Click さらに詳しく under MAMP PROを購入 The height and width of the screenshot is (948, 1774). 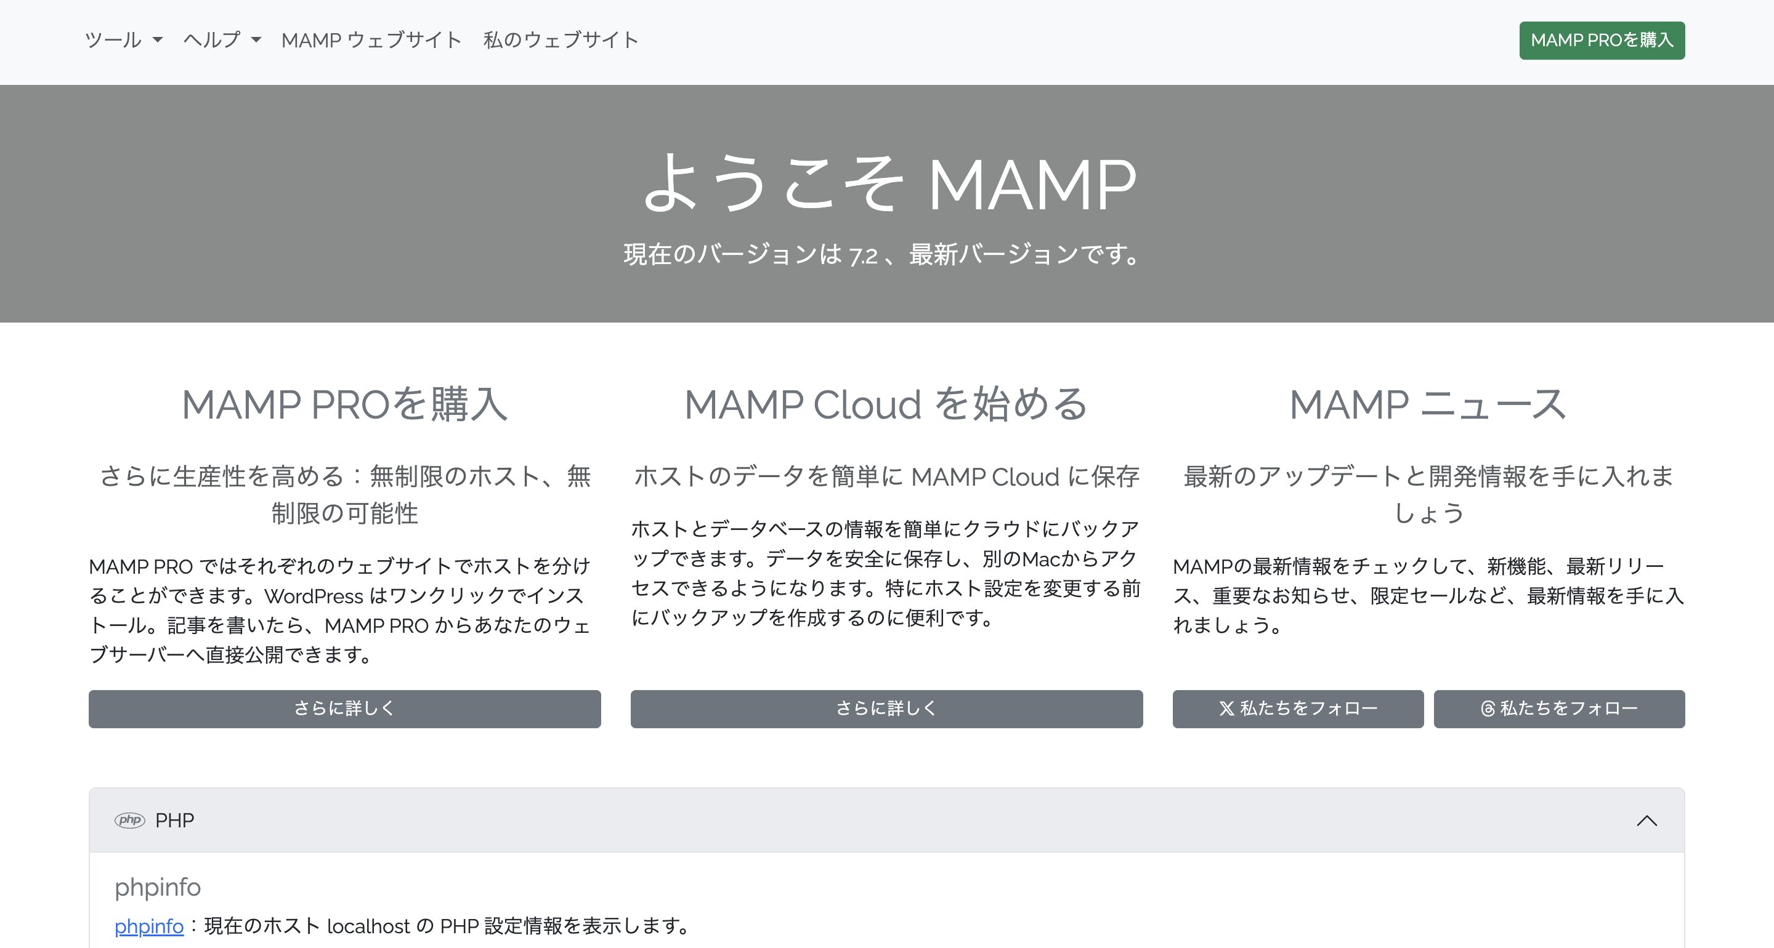tap(344, 709)
